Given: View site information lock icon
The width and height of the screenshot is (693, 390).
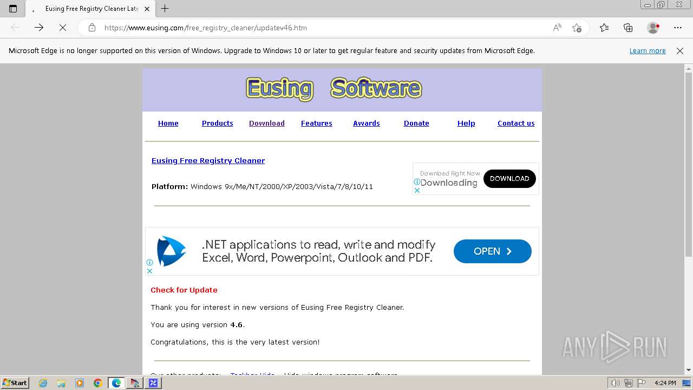Looking at the screenshot, I should tap(92, 28).
